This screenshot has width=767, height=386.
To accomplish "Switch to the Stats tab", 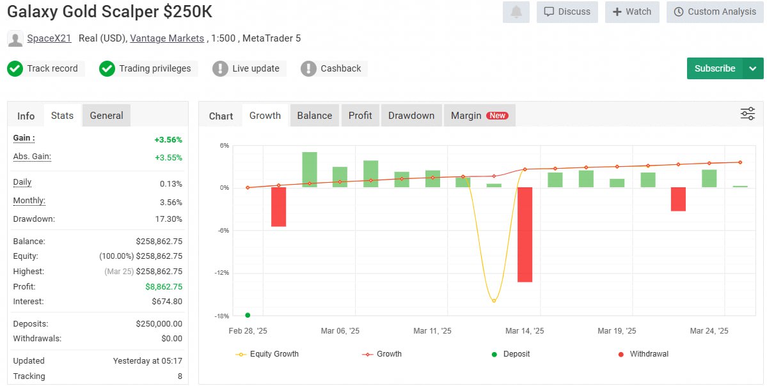I will [62, 115].
